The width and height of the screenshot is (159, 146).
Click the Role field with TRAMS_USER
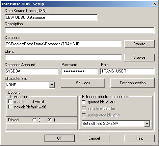pyautogui.click(x=127, y=71)
